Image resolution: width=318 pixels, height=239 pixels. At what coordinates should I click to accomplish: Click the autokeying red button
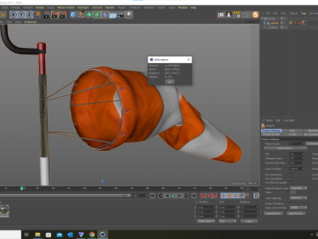point(209,196)
